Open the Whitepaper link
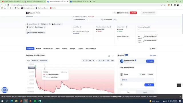 (x=40, y=27)
